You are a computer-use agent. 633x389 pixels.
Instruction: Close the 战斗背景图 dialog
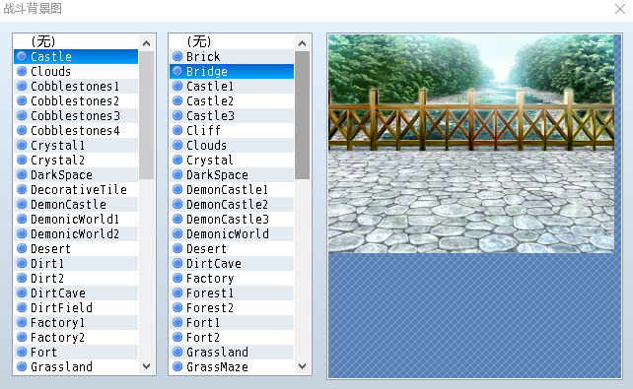(x=620, y=9)
